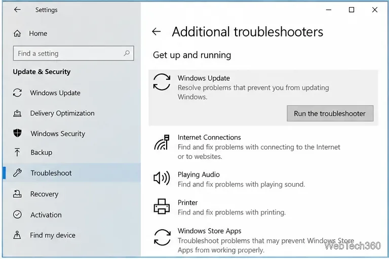Screen dimensions: 389x259
Task: Select the Printer troubleshooter title
Action: (187, 203)
